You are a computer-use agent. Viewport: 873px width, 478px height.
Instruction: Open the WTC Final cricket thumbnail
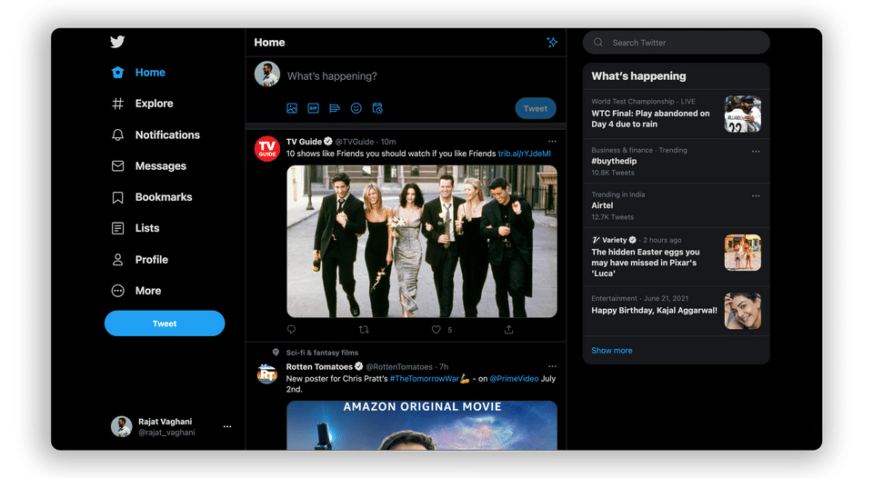point(743,115)
